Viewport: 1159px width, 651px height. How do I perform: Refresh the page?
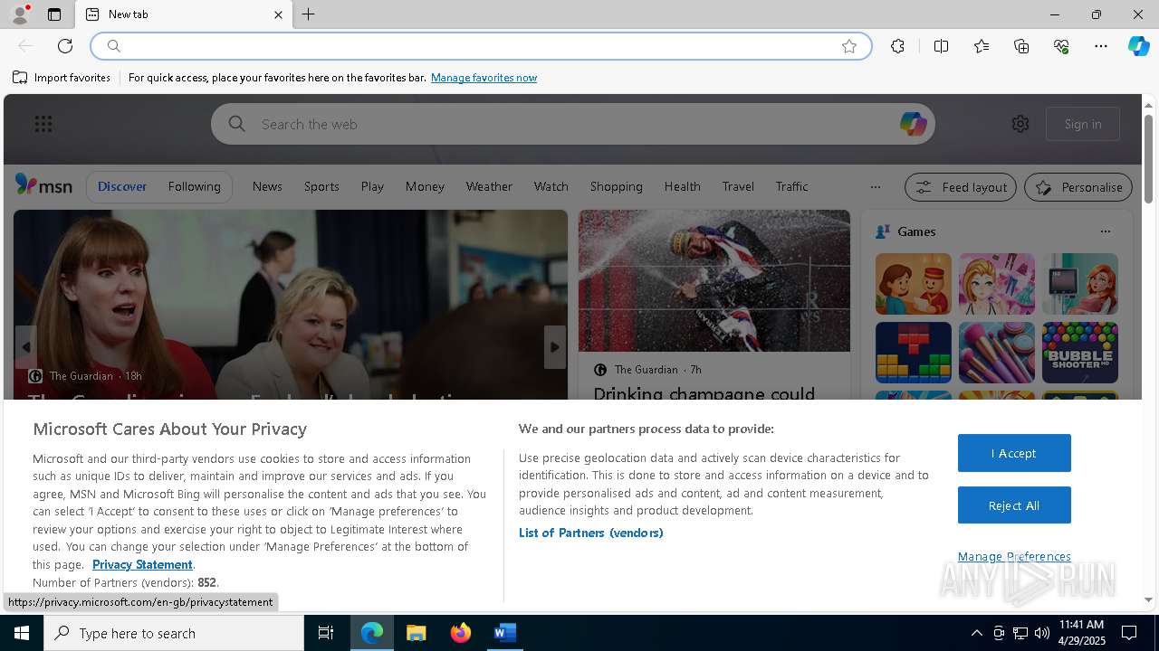(x=65, y=46)
